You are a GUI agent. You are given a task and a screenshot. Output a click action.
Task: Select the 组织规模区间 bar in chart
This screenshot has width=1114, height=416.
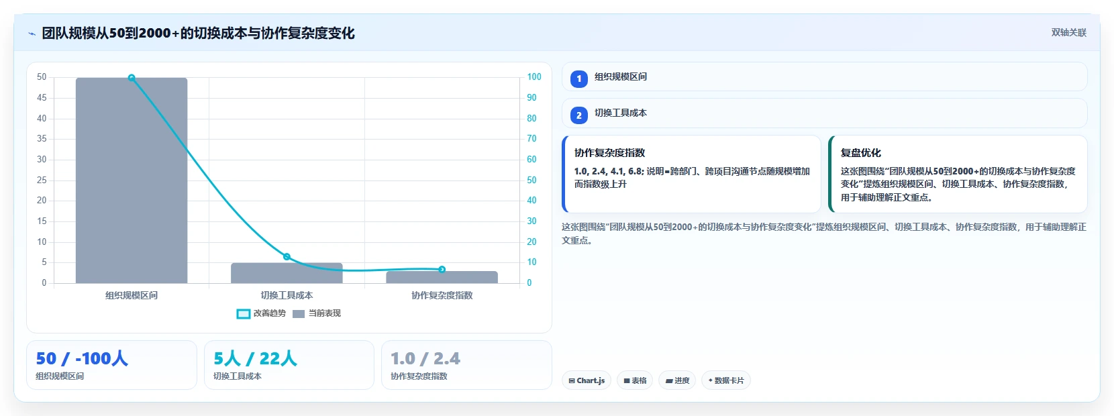pyautogui.click(x=132, y=180)
